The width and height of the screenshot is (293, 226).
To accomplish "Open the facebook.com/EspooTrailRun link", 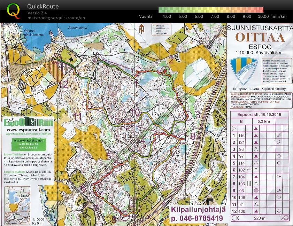I will (x=28, y=134).
